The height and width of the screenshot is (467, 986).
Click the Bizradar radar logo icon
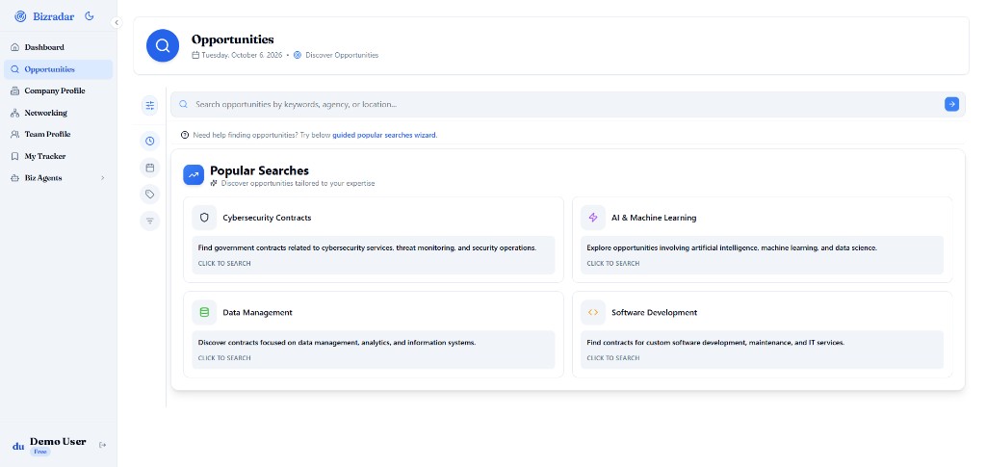(20, 16)
